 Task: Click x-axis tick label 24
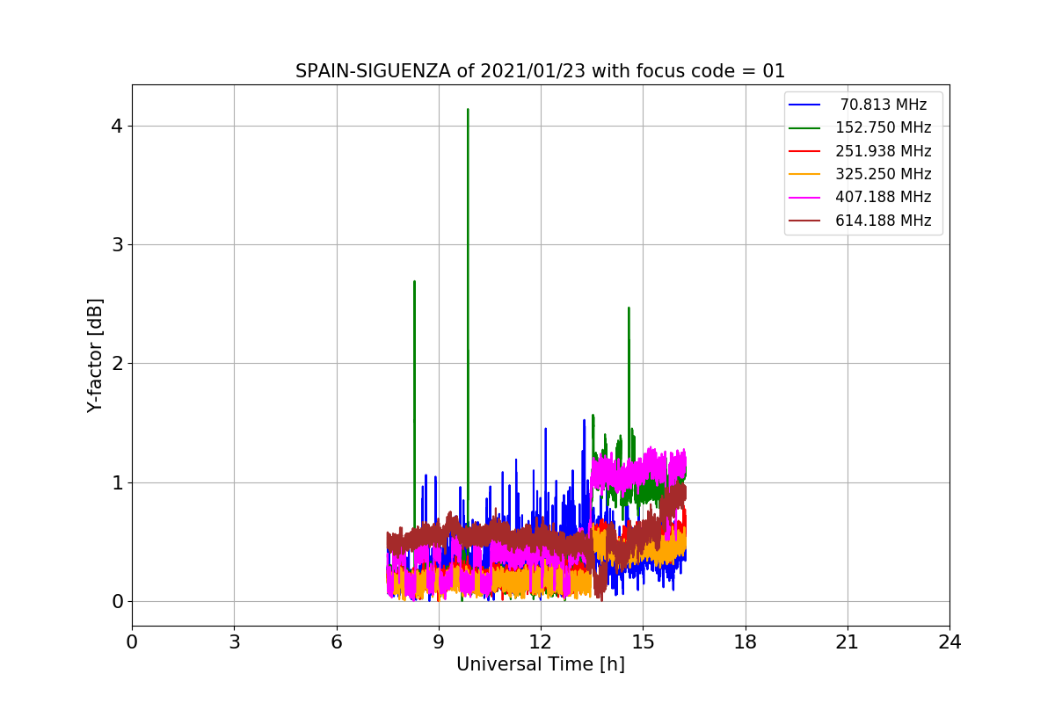click(x=949, y=642)
